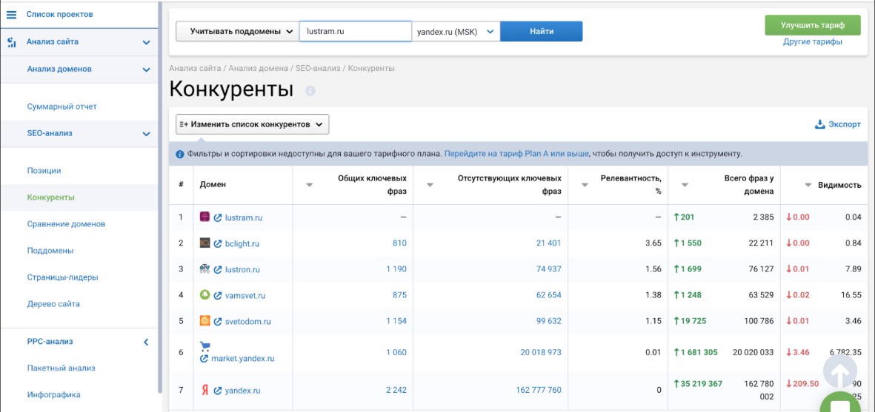Click Улучшить тариф button
This screenshot has height=412, width=875.
(813, 25)
